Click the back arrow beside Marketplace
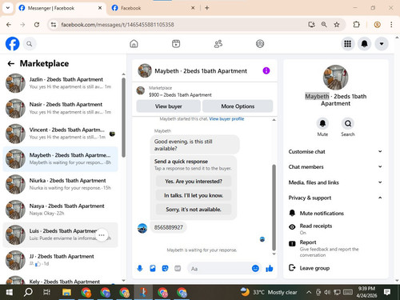This screenshot has width=400, height=300. [x=11, y=63]
